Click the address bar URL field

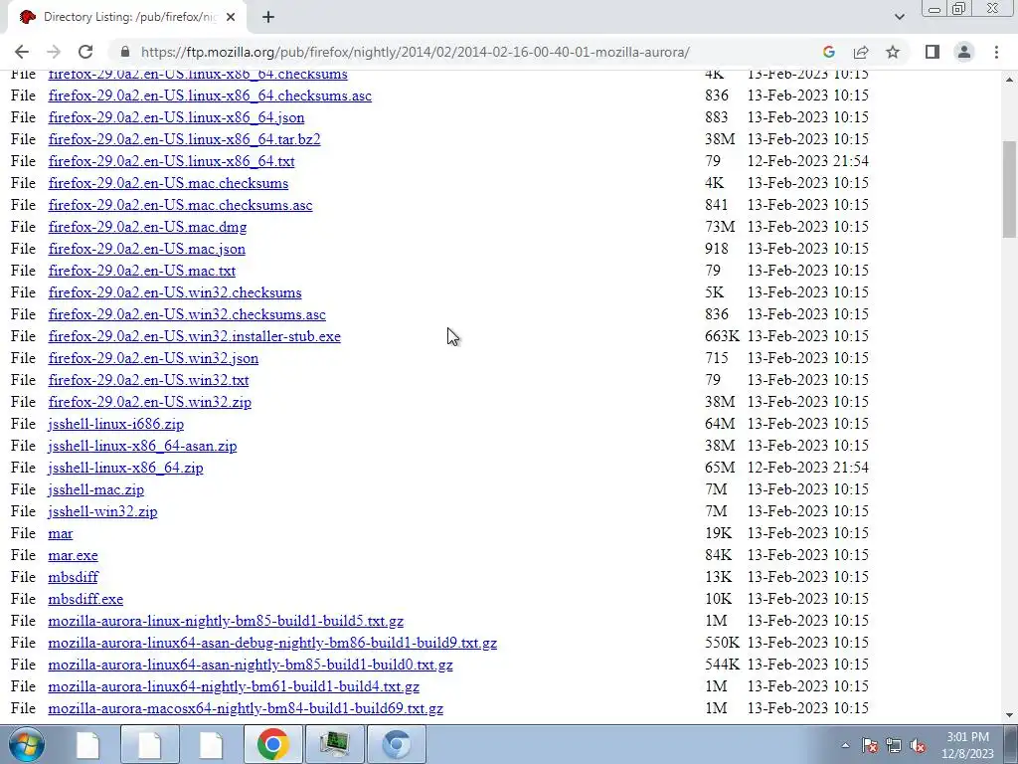point(416,52)
